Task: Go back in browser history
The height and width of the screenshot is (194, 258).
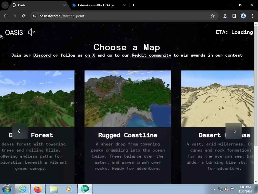Action: coord(6,16)
